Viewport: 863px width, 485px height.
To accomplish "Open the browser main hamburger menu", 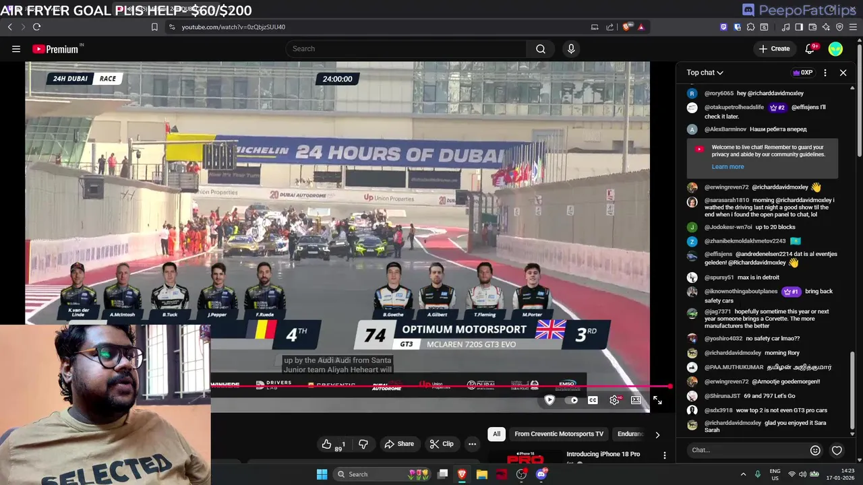I will tap(854, 27).
